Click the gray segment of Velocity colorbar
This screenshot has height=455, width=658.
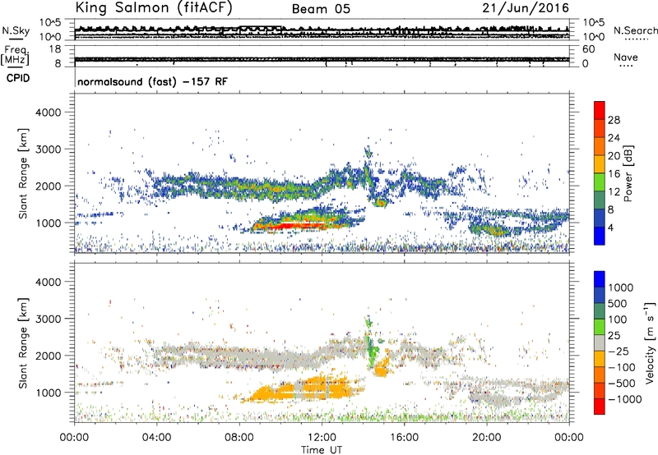click(x=600, y=342)
